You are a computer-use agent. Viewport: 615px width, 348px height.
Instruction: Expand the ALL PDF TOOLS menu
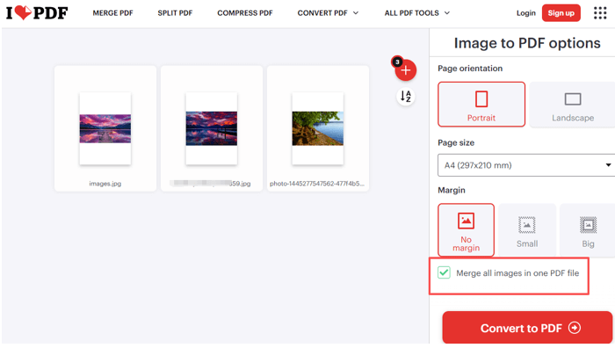click(x=417, y=13)
